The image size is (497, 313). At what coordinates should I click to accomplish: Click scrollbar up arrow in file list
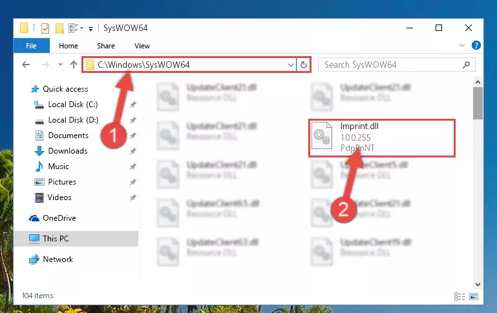click(478, 83)
